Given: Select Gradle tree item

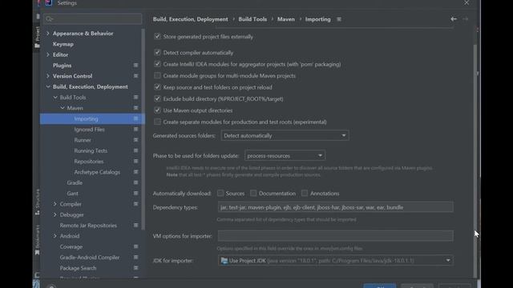Looking at the screenshot, I should (x=75, y=182).
